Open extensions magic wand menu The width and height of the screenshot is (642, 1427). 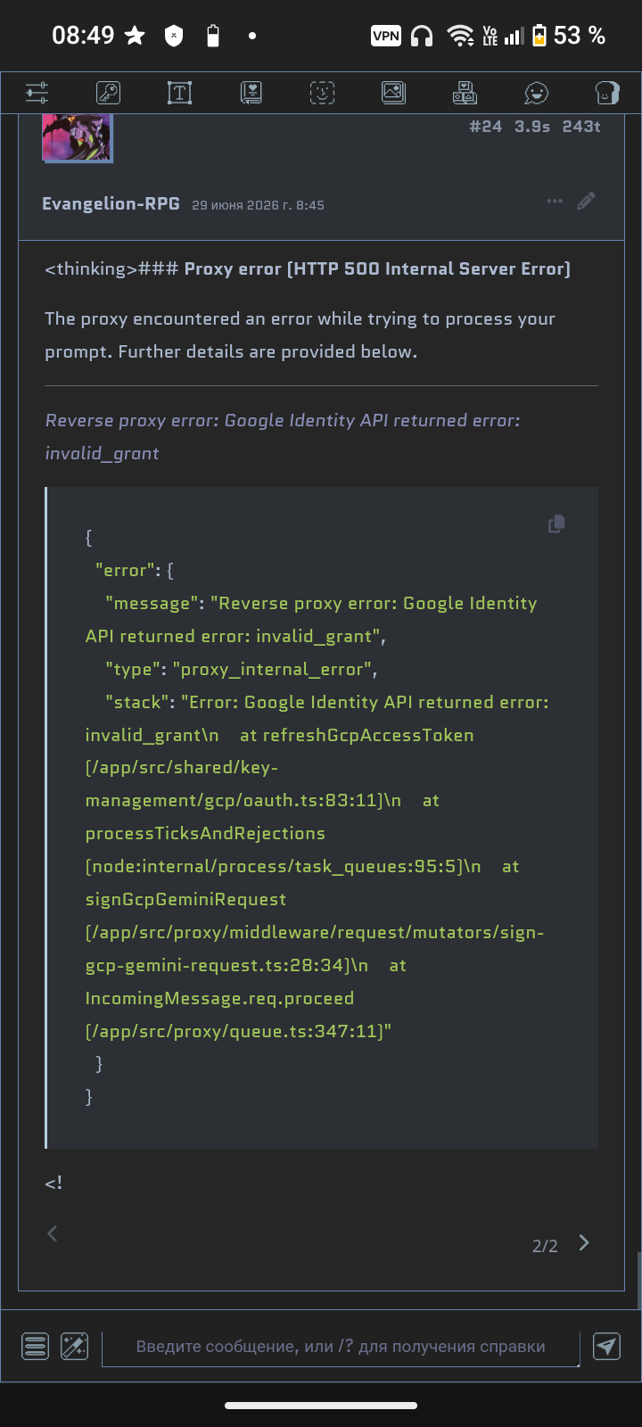tap(74, 1346)
